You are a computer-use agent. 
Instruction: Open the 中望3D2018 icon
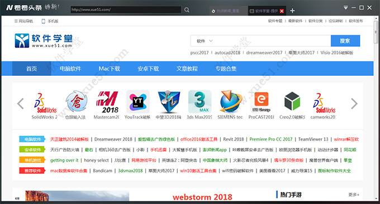pyautogui.click(x=169, y=102)
